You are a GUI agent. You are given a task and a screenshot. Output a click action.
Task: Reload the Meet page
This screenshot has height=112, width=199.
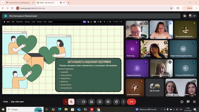click(12, 8)
